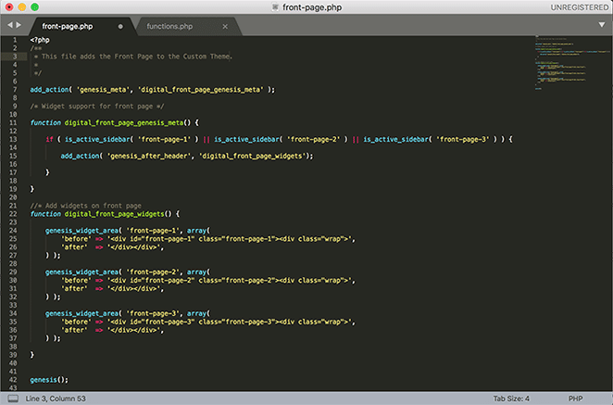Click the add_action call on line 7
Viewport: 613px width, 405px height.
tap(50, 89)
